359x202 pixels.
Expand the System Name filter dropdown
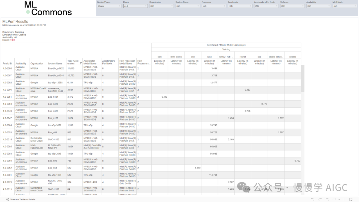coord(187,6)
